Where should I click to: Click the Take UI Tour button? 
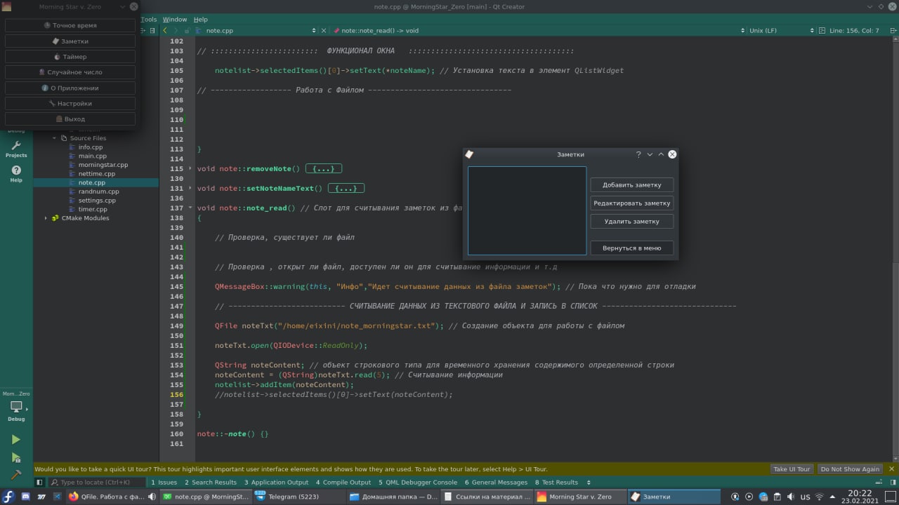(792, 469)
